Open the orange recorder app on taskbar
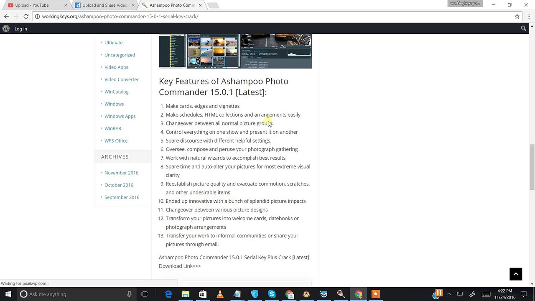Viewport: 535px width, 301px height. coord(375,294)
